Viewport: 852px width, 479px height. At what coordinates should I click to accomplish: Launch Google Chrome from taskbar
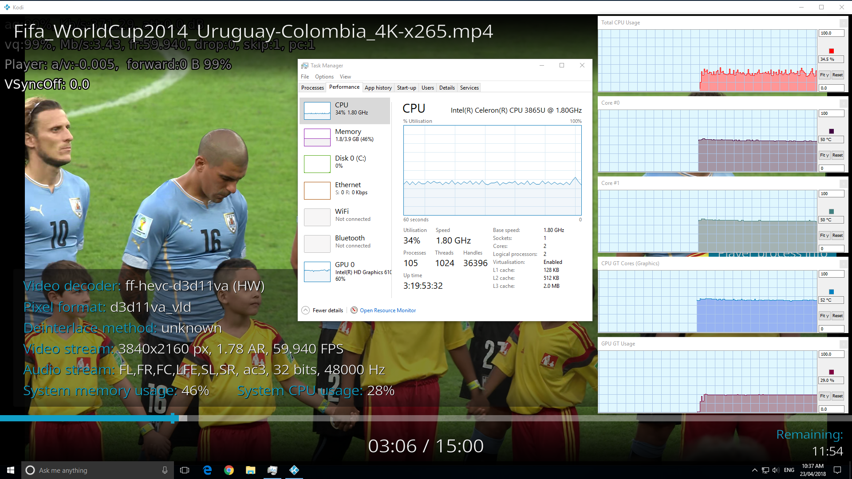tap(229, 470)
